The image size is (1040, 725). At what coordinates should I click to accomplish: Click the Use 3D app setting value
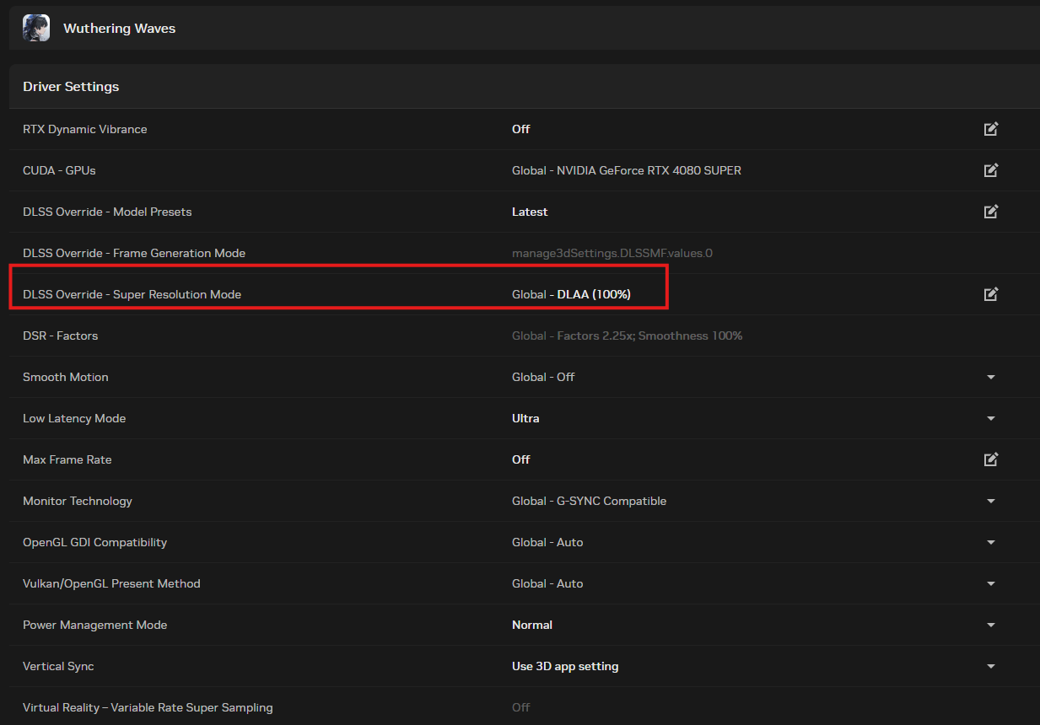565,666
